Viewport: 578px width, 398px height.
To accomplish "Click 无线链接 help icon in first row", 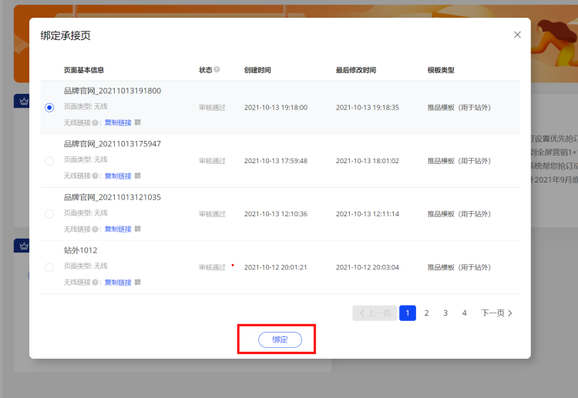I will [96, 122].
